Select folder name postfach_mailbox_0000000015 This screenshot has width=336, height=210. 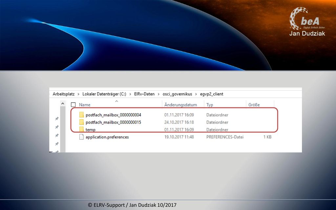pos(113,122)
